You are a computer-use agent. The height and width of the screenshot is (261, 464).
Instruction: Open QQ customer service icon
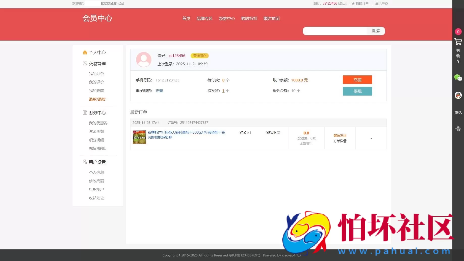pyautogui.click(x=458, y=95)
